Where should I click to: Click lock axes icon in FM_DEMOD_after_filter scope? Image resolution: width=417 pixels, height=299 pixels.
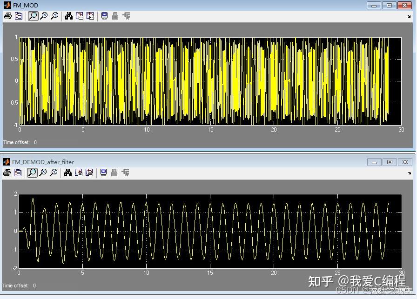tap(114, 173)
